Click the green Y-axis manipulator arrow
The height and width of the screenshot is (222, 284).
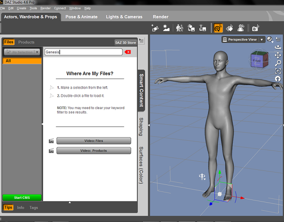220,172
